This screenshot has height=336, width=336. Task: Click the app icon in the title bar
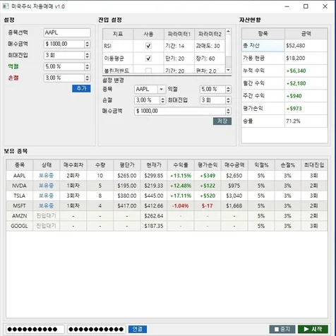tap(6, 6)
